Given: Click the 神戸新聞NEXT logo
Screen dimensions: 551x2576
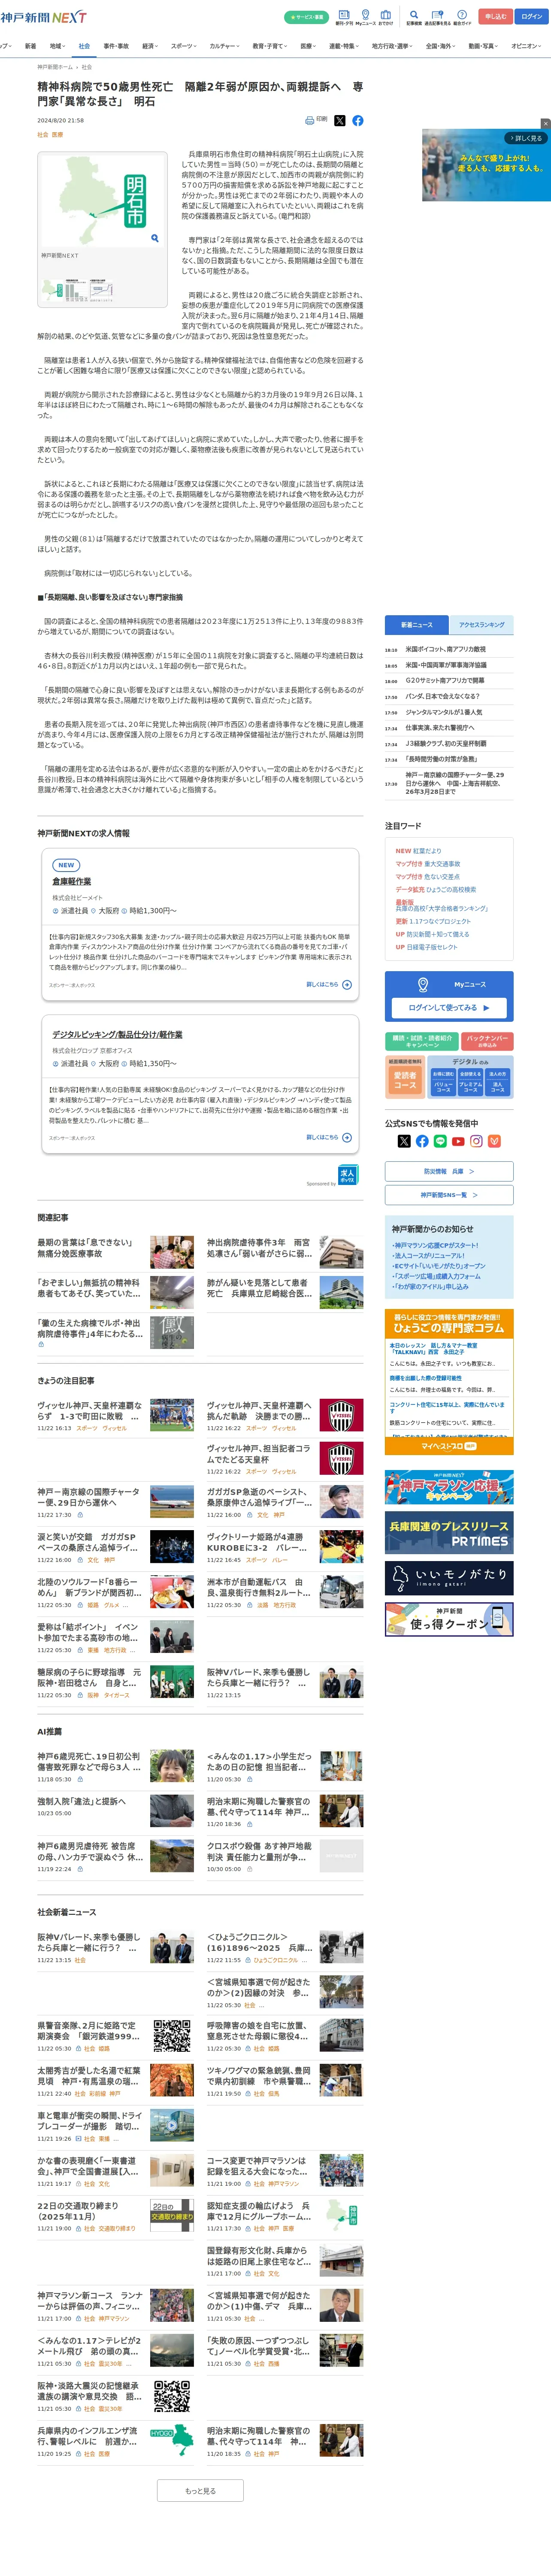Looking at the screenshot, I should point(43,17).
